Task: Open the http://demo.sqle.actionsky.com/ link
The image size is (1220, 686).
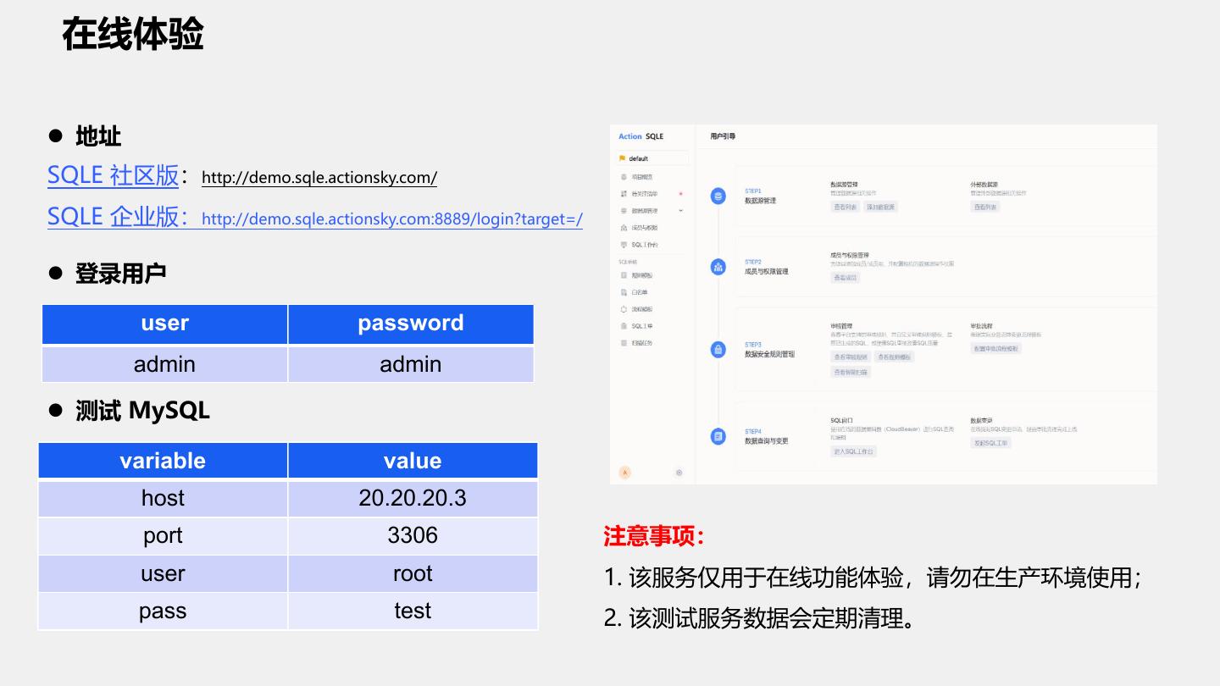Action: [x=319, y=178]
